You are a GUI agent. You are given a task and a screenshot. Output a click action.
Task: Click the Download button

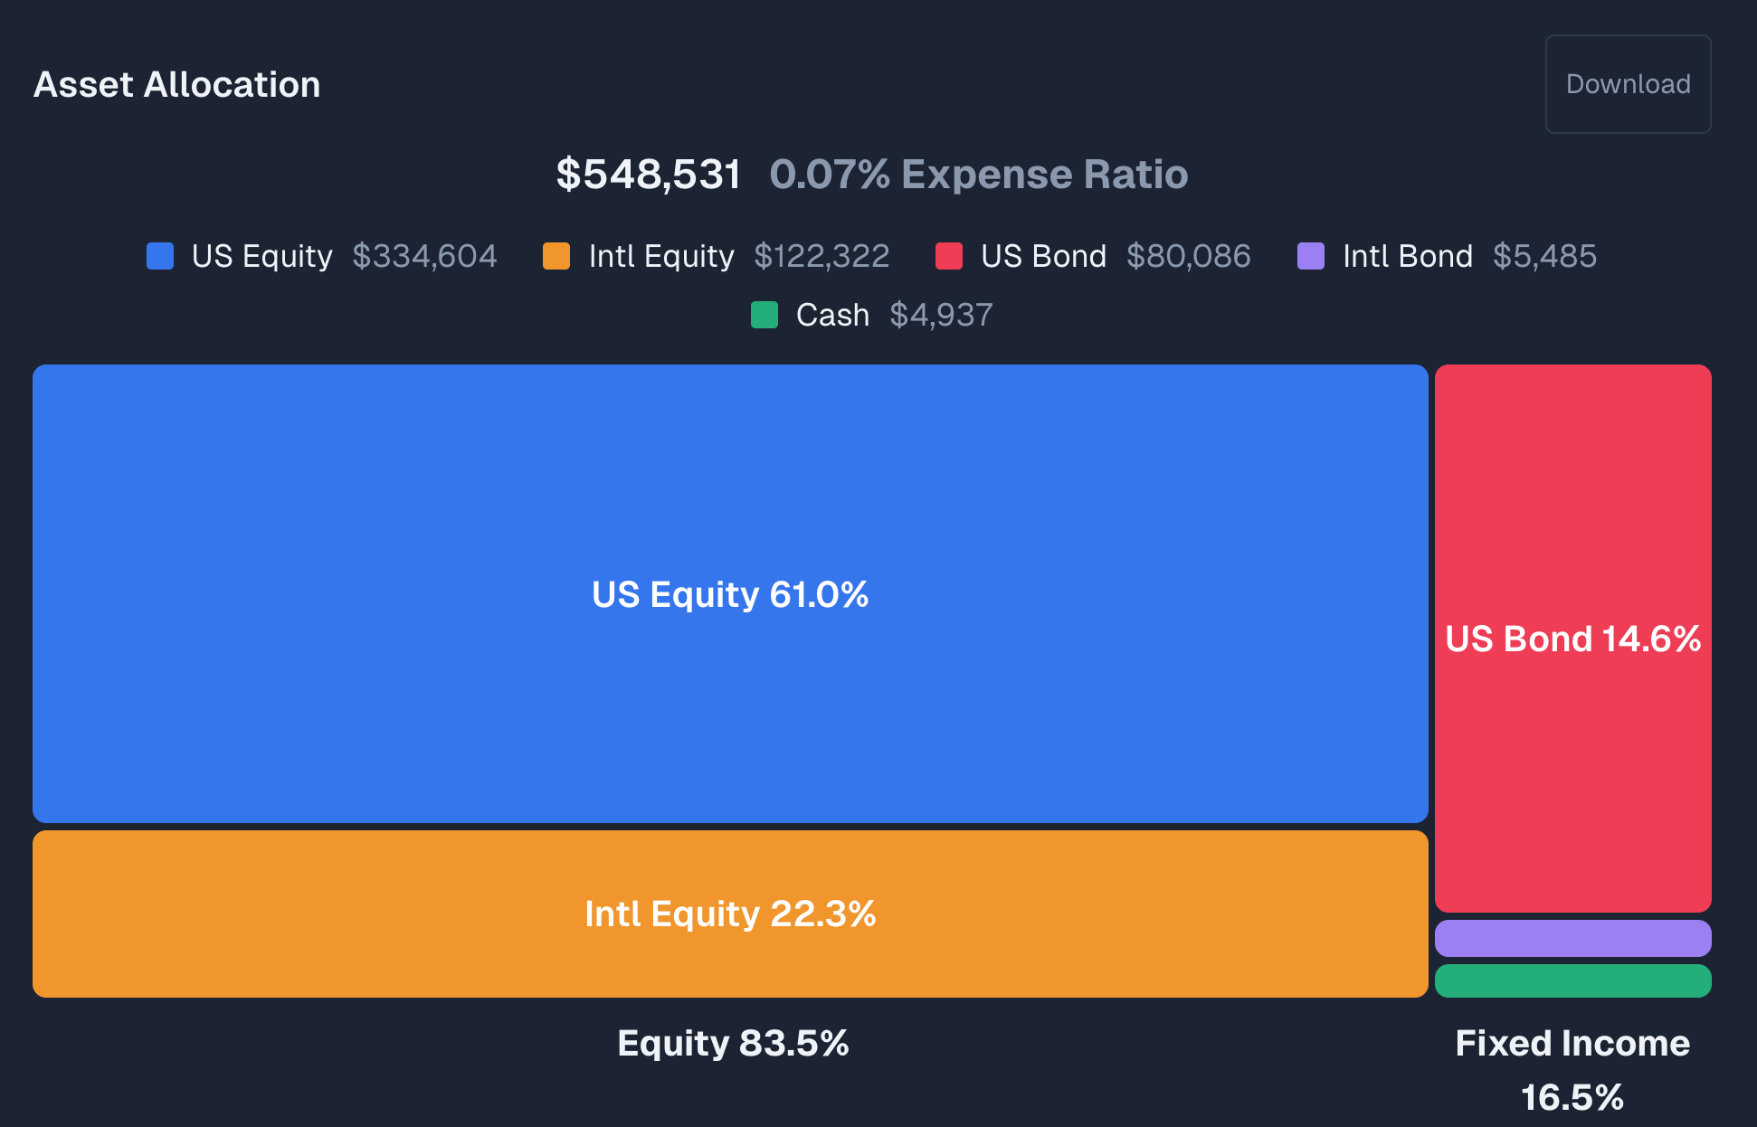1628,83
